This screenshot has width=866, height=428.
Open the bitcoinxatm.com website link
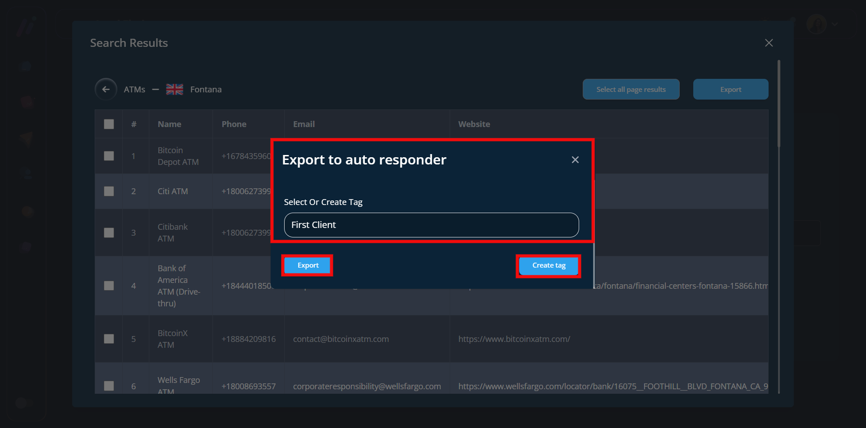(514, 339)
